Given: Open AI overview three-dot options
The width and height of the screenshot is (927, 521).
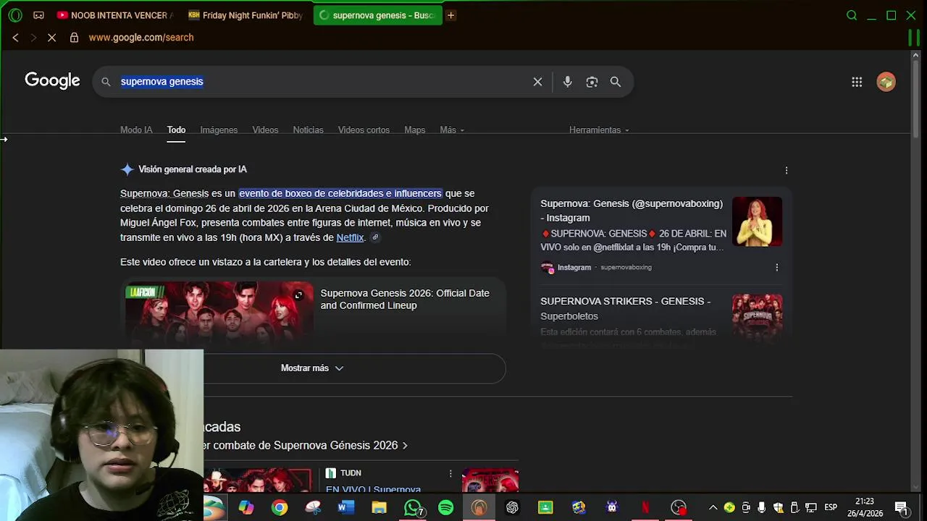Looking at the screenshot, I should tap(787, 170).
